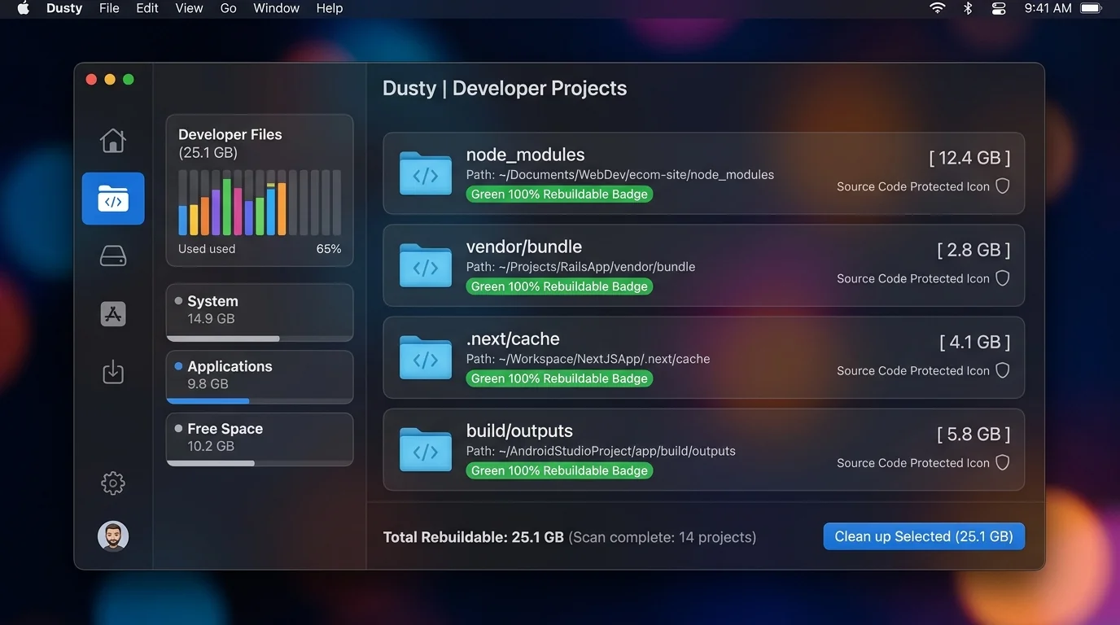Click the node_modules folder icon

coord(426,173)
